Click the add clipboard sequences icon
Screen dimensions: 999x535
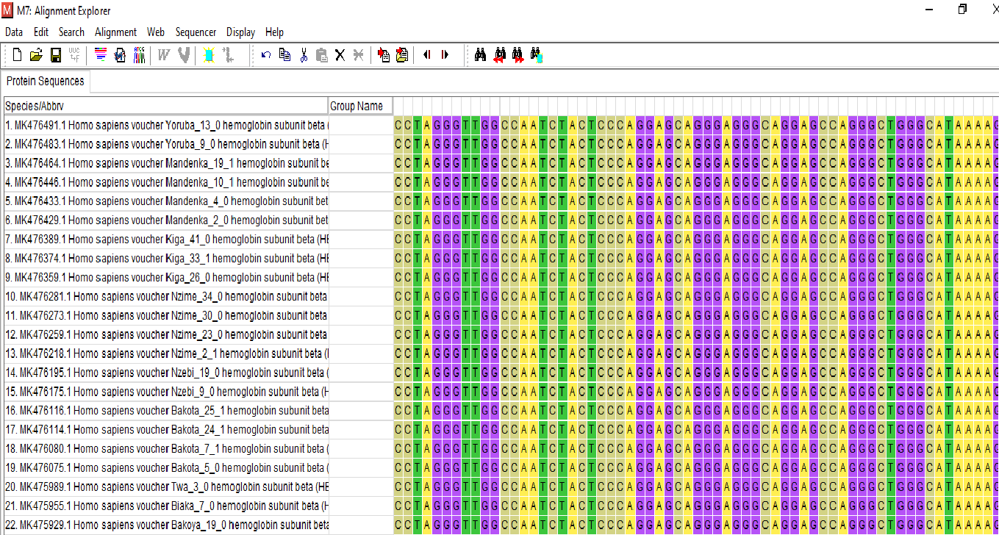401,55
